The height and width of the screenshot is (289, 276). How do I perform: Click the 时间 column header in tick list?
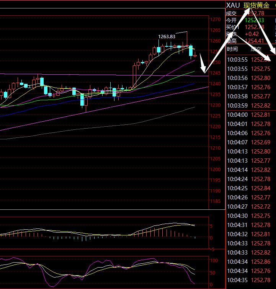[232, 49]
